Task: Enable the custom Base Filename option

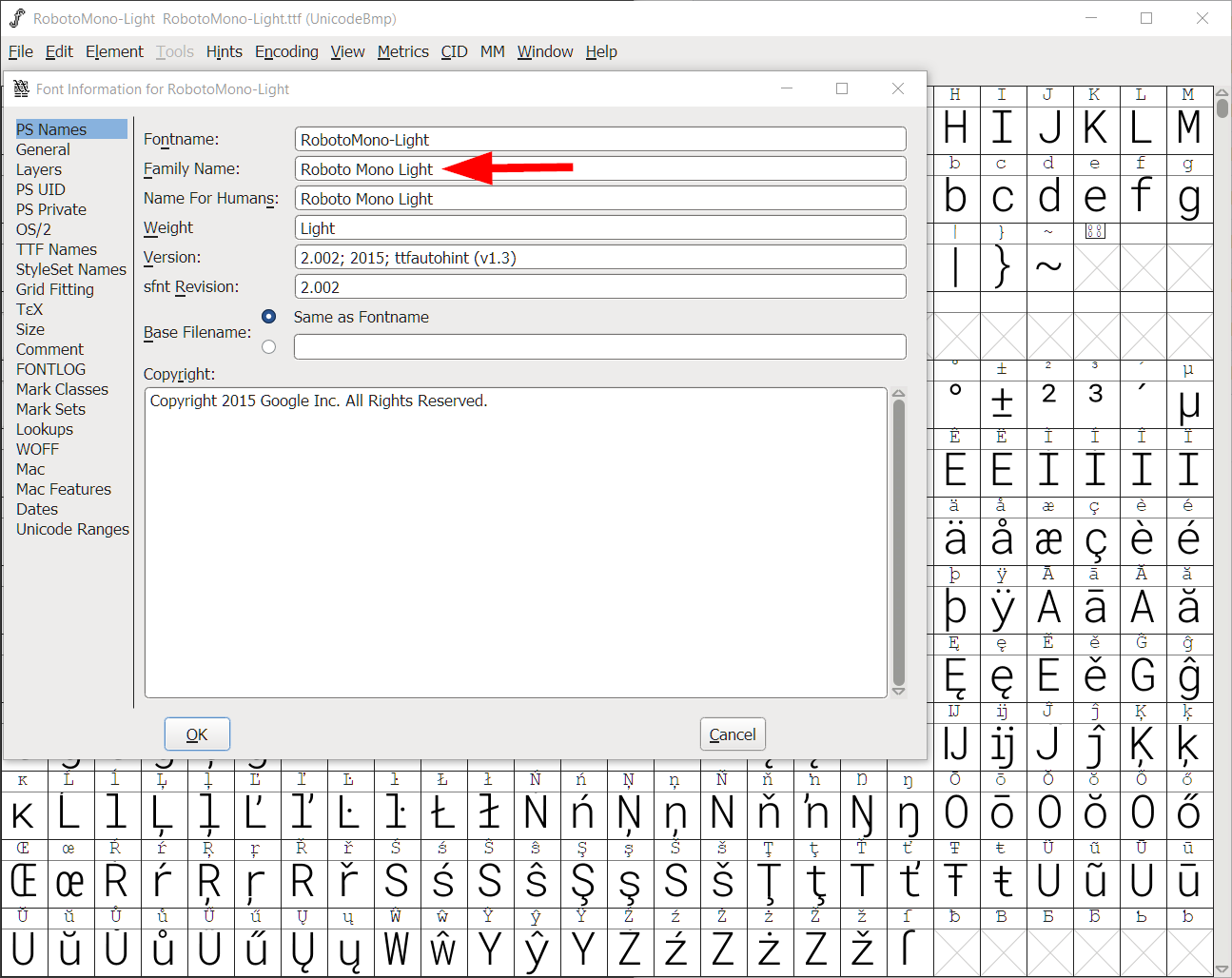Action: pos(268,346)
